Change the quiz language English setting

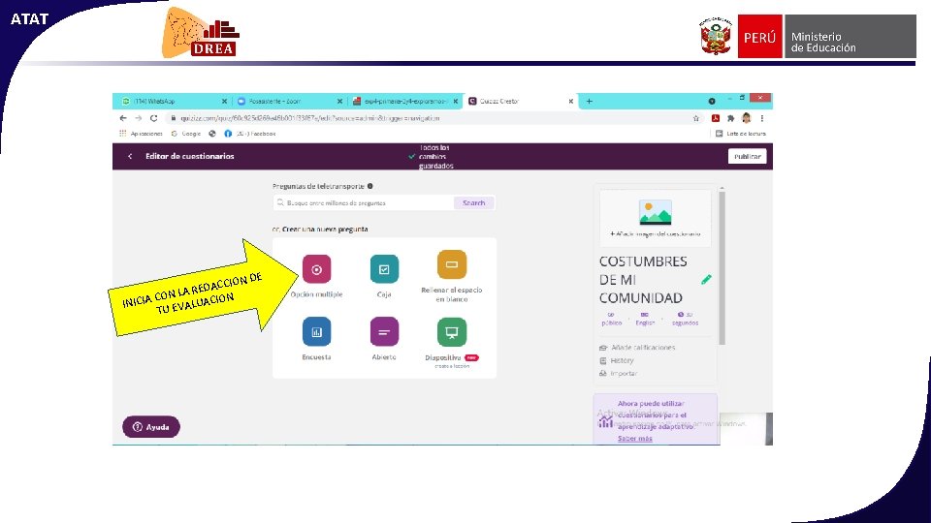[645, 319]
